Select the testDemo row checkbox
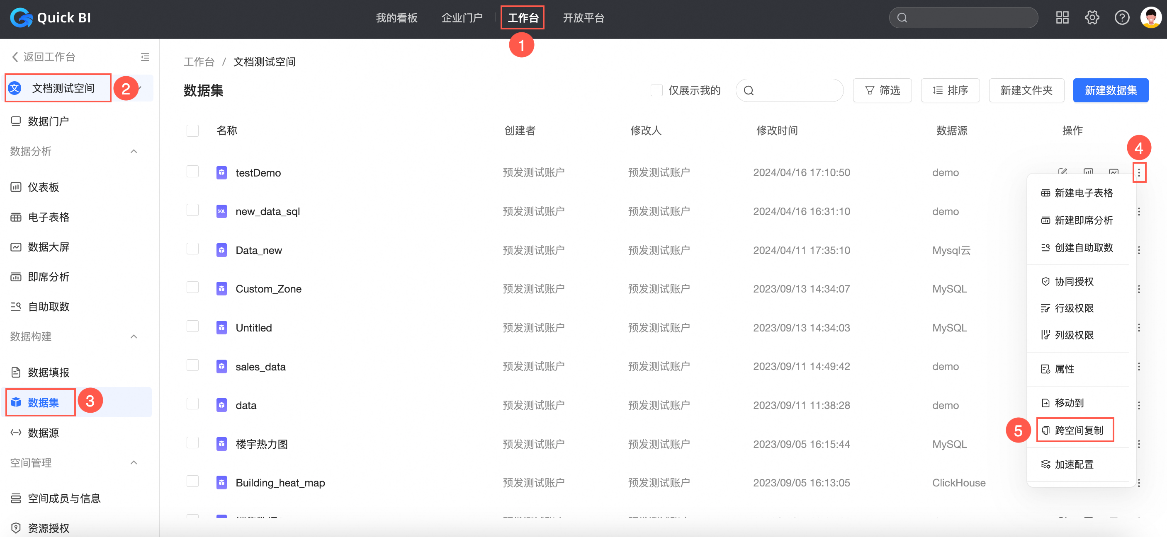The width and height of the screenshot is (1167, 537). click(192, 172)
